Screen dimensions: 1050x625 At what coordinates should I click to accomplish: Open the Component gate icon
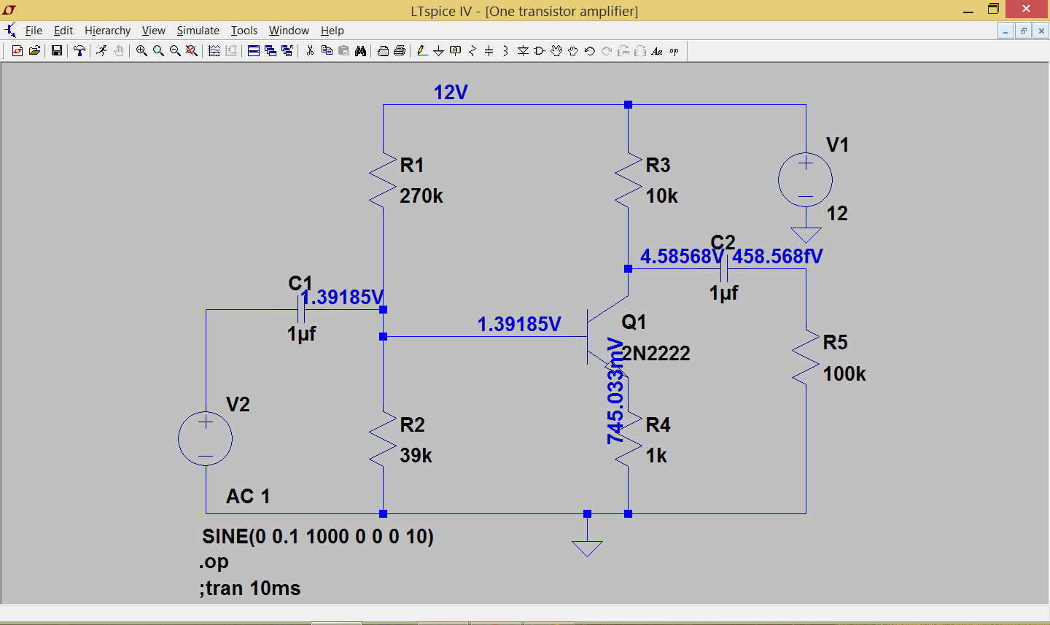540,51
